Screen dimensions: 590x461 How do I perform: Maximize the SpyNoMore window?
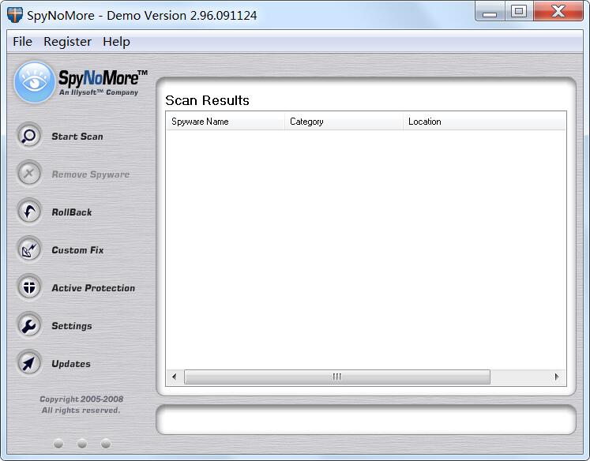pyautogui.click(x=518, y=12)
